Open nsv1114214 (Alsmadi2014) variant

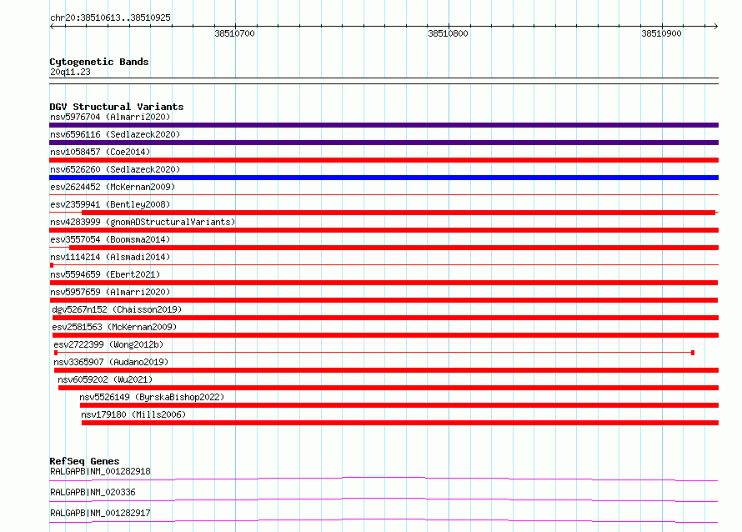[110, 257]
